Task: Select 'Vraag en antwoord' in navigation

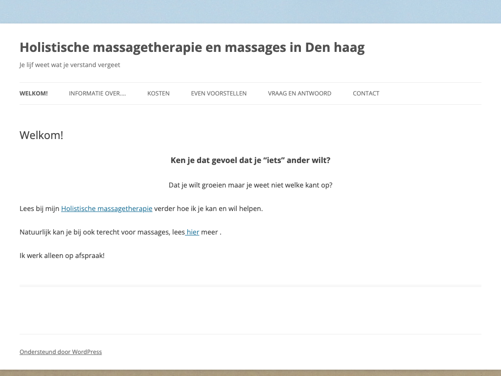Action: click(299, 94)
